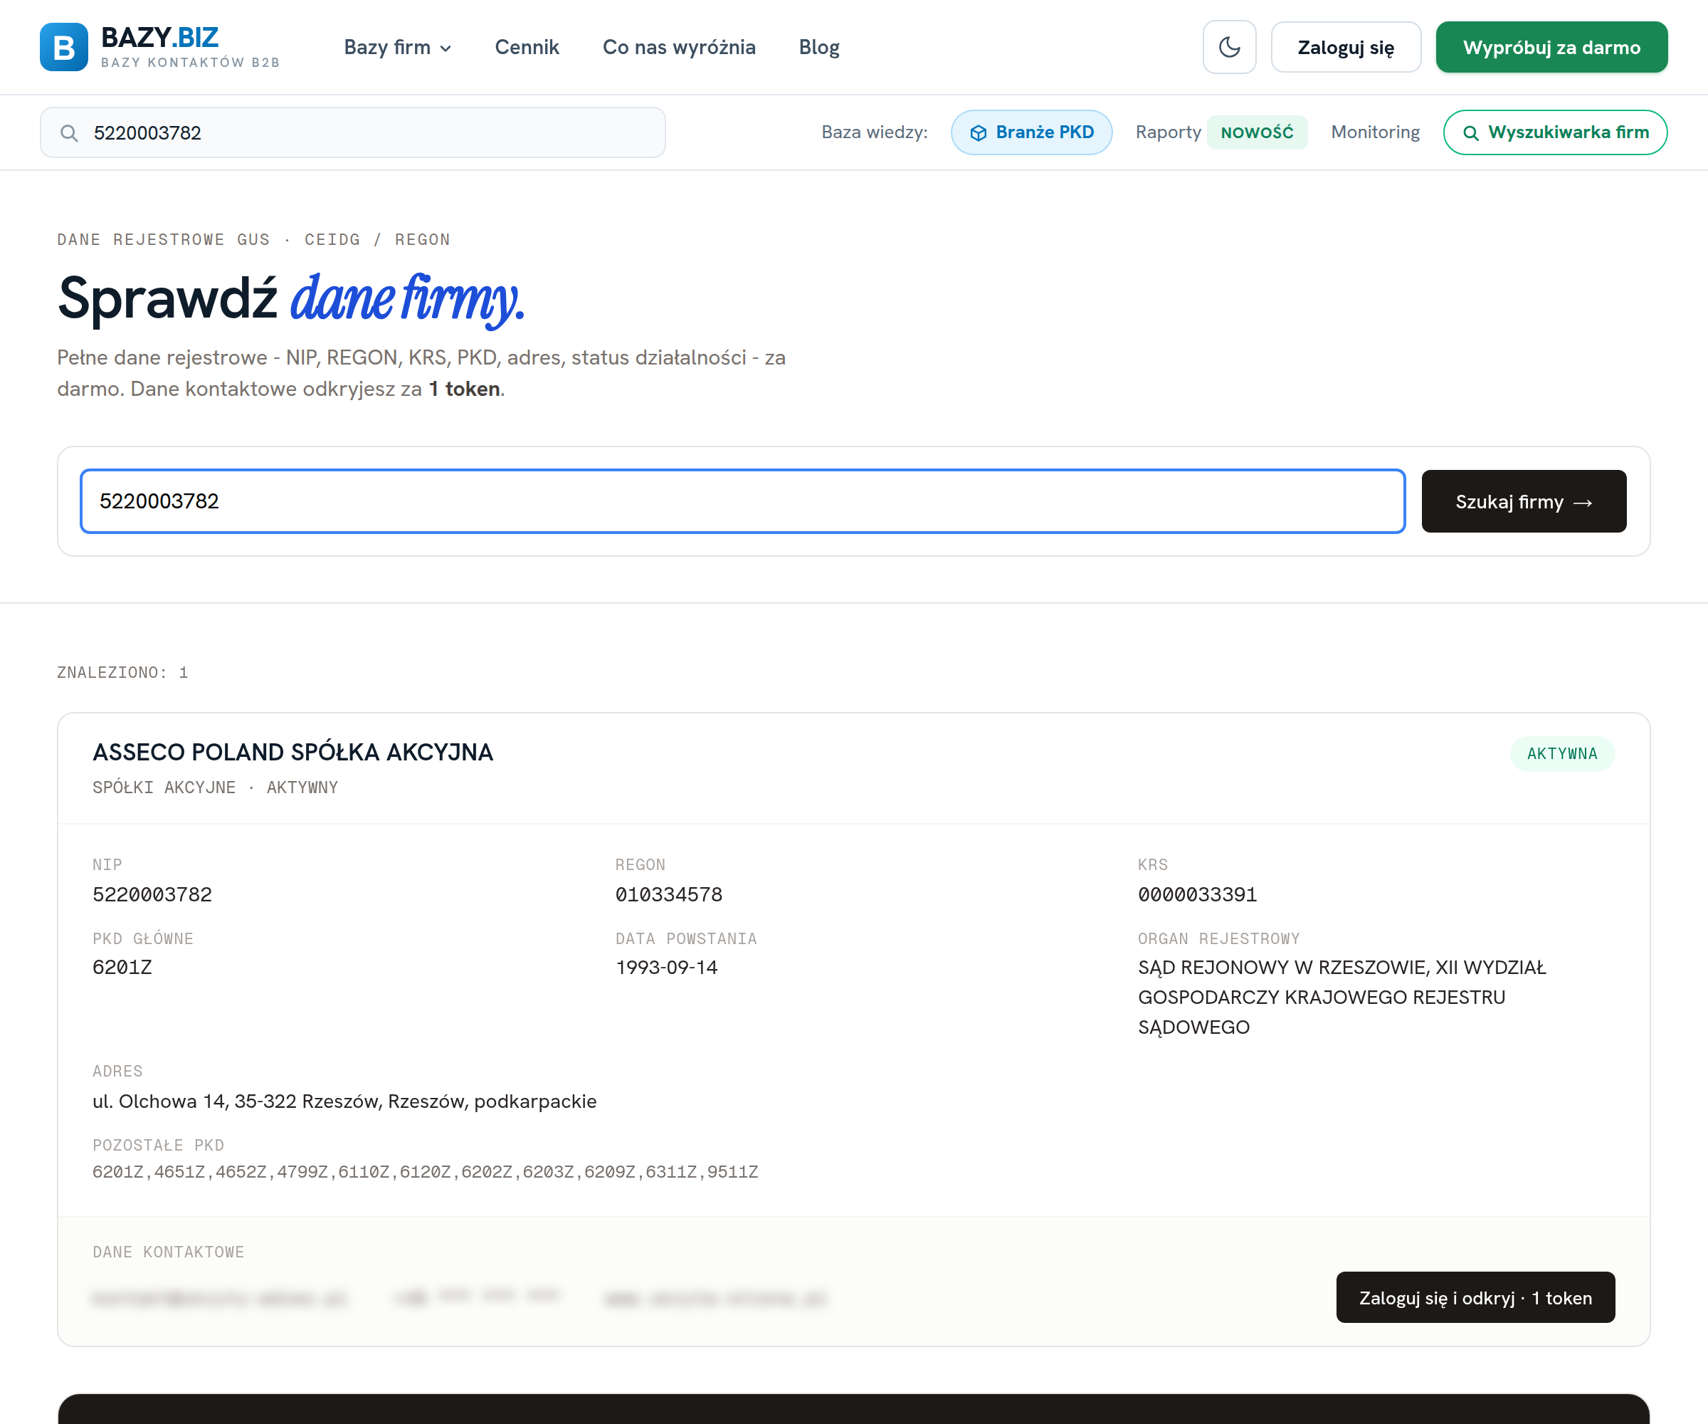Image resolution: width=1708 pixels, height=1424 pixels.
Task: Focus the top header search field
Action: pos(353,132)
